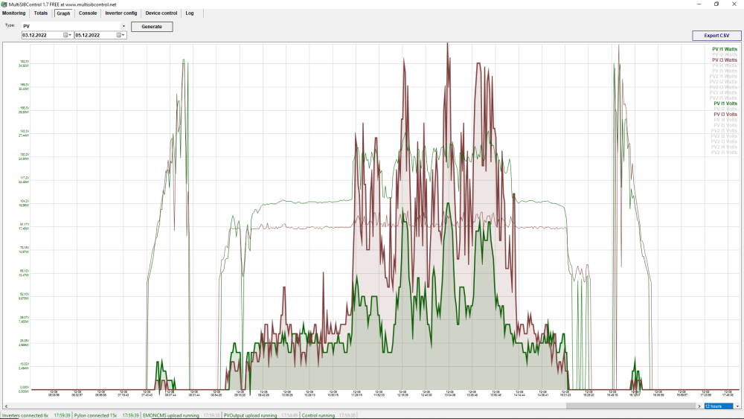This screenshot has width=744, height=419.
Task: Click the 'Pylon connected 15x' status entry
Action: click(x=95, y=416)
